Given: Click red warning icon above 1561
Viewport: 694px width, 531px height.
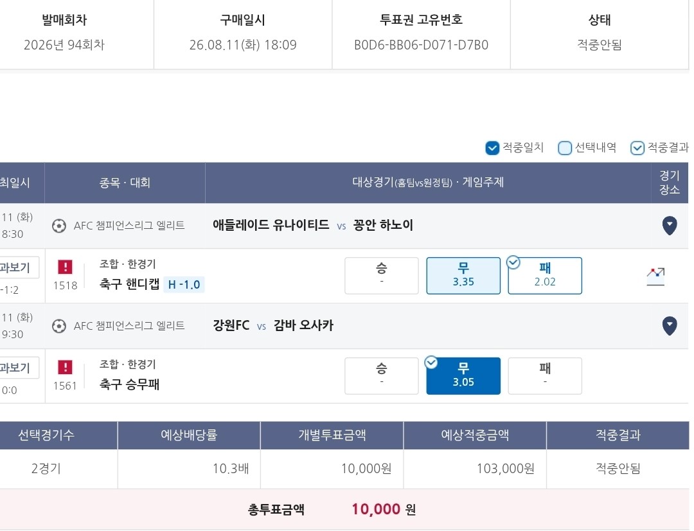Looking at the screenshot, I should pos(65,368).
